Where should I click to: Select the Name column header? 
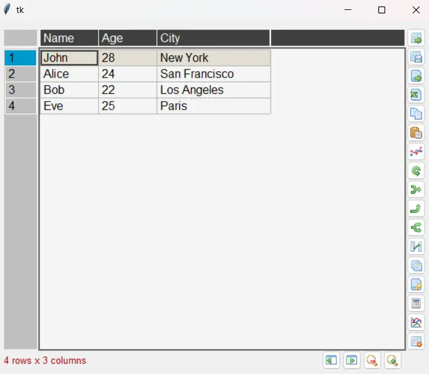(69, 38)
